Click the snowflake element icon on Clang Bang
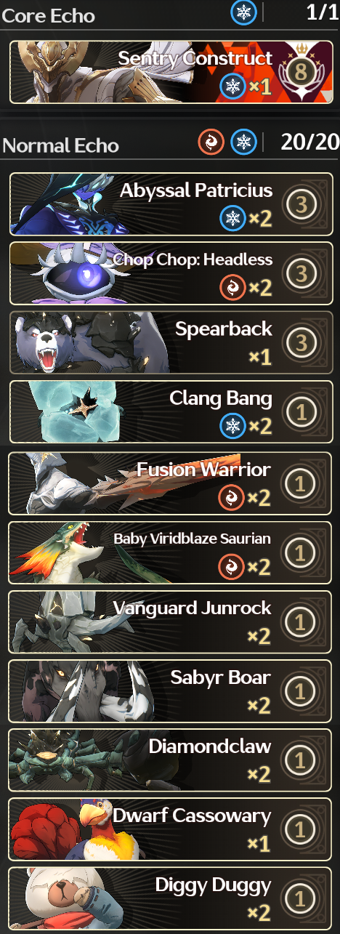The image size is (340, 934). [x=232, y=425]
